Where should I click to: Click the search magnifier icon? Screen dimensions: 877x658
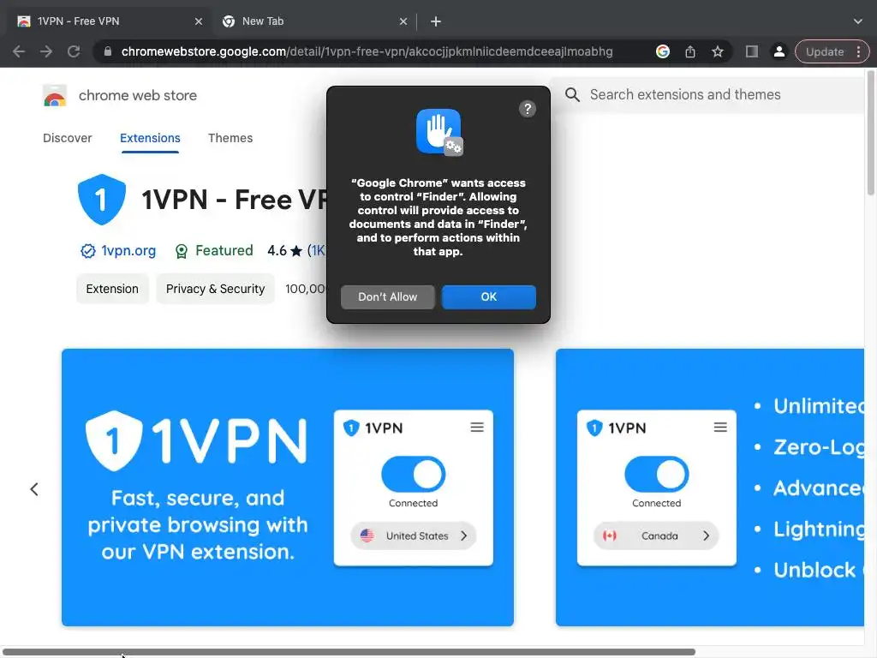pyautogui.click(x=571, y=94)
